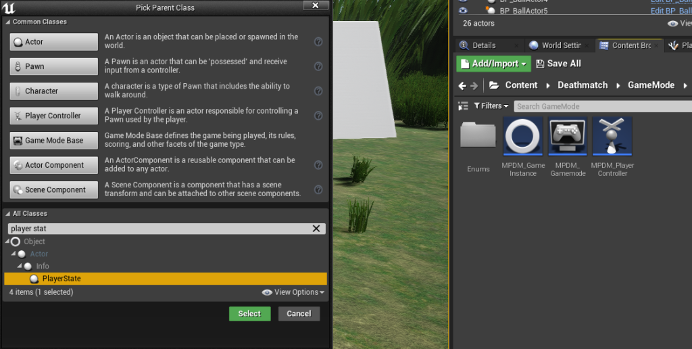
Task: Click the Search GameMode field
Action: [603, 106]
